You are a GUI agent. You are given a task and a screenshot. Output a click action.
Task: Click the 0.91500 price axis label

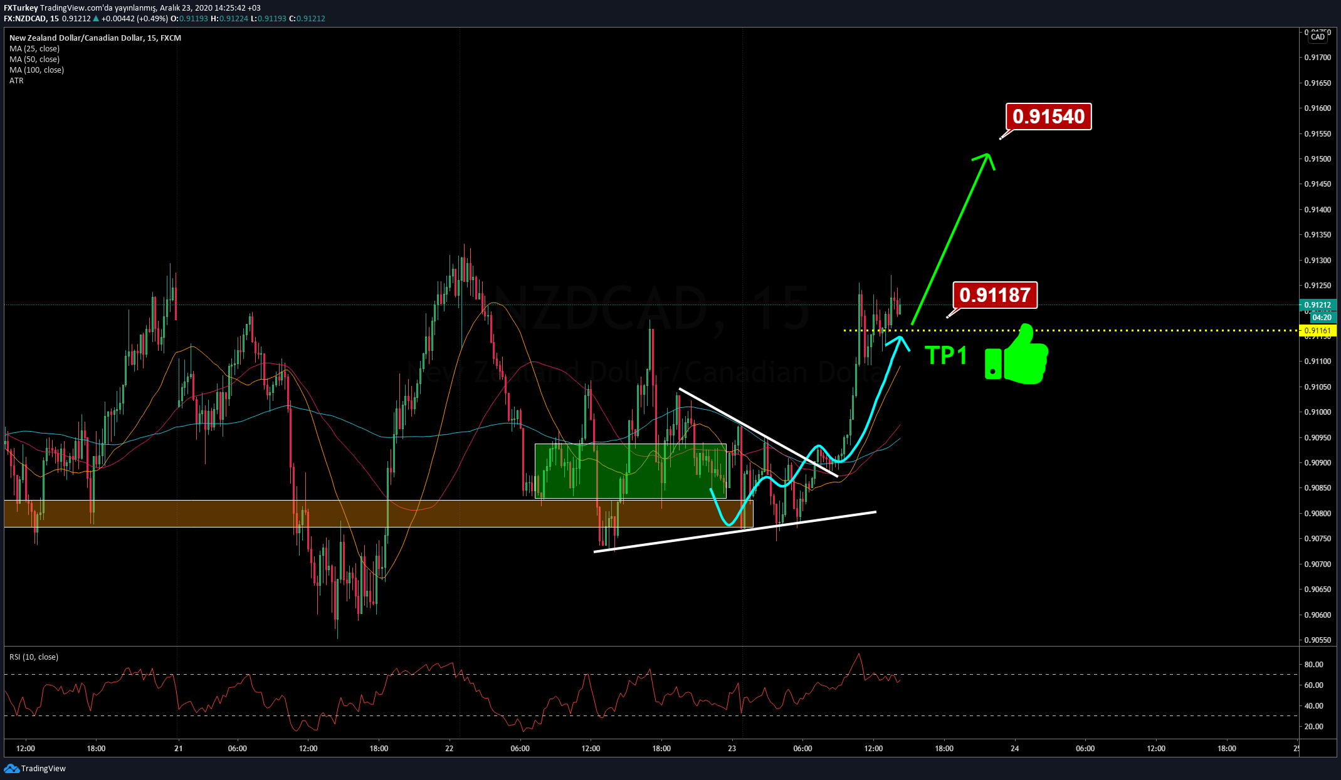(x=1318, y=159)
